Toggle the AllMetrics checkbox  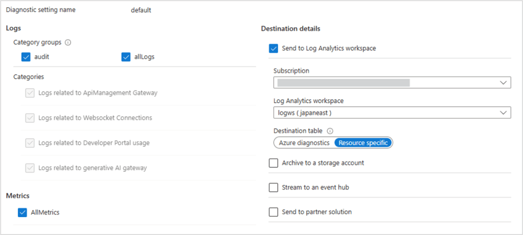(x=22, y=213)
